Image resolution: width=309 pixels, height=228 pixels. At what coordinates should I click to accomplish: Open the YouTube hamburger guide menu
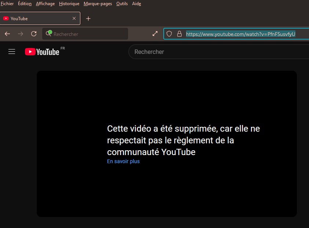point(12,52)
